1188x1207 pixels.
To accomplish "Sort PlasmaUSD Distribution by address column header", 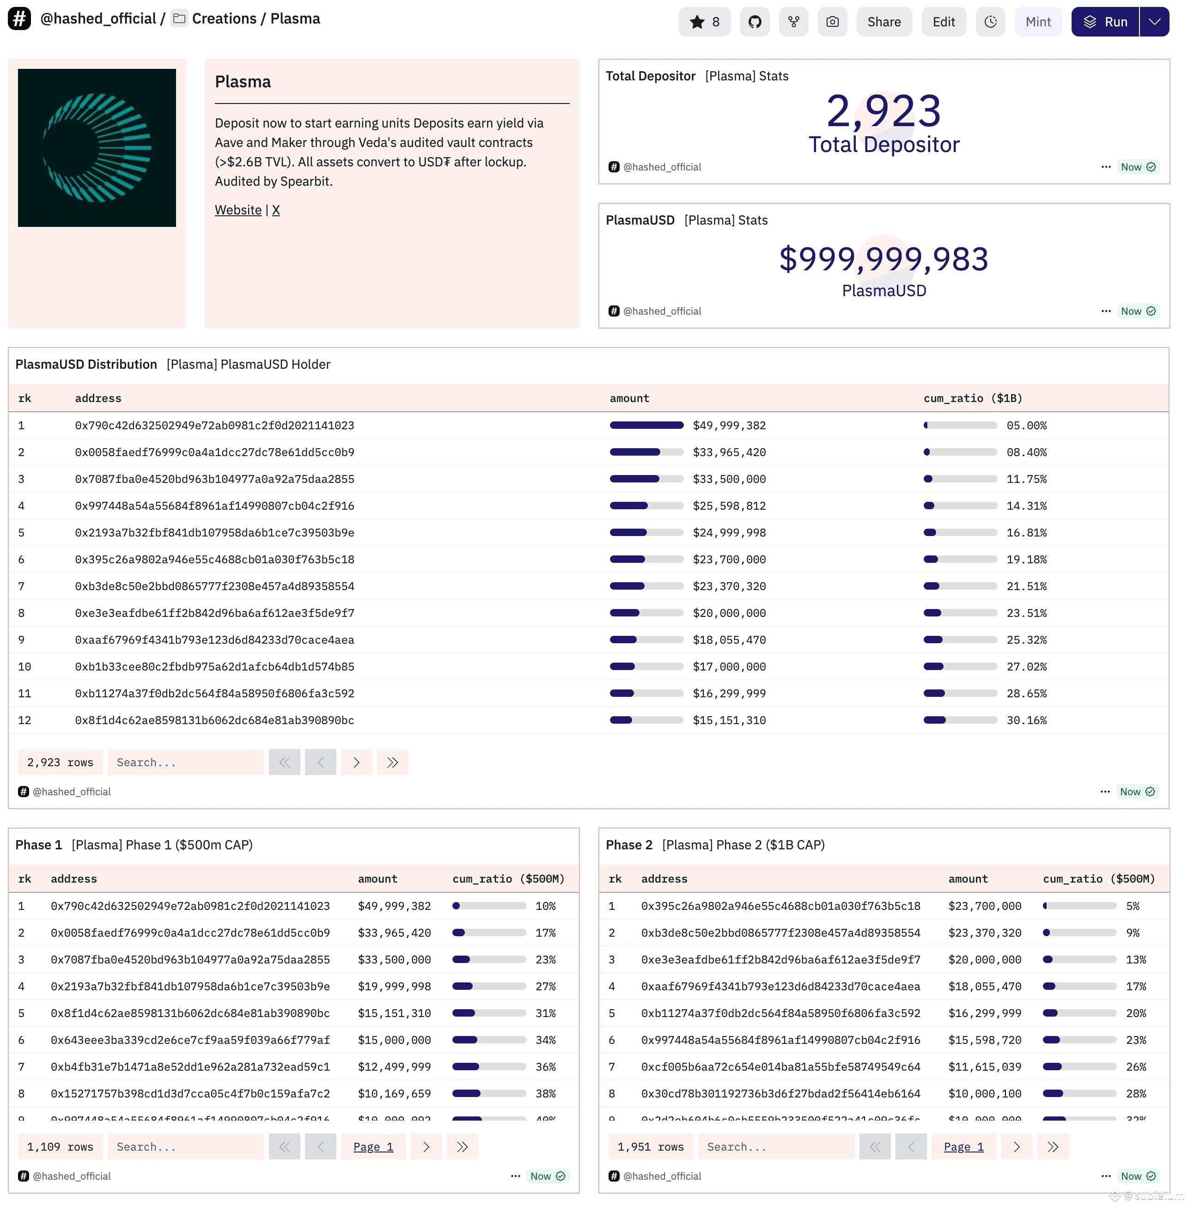I will point(98,398).
